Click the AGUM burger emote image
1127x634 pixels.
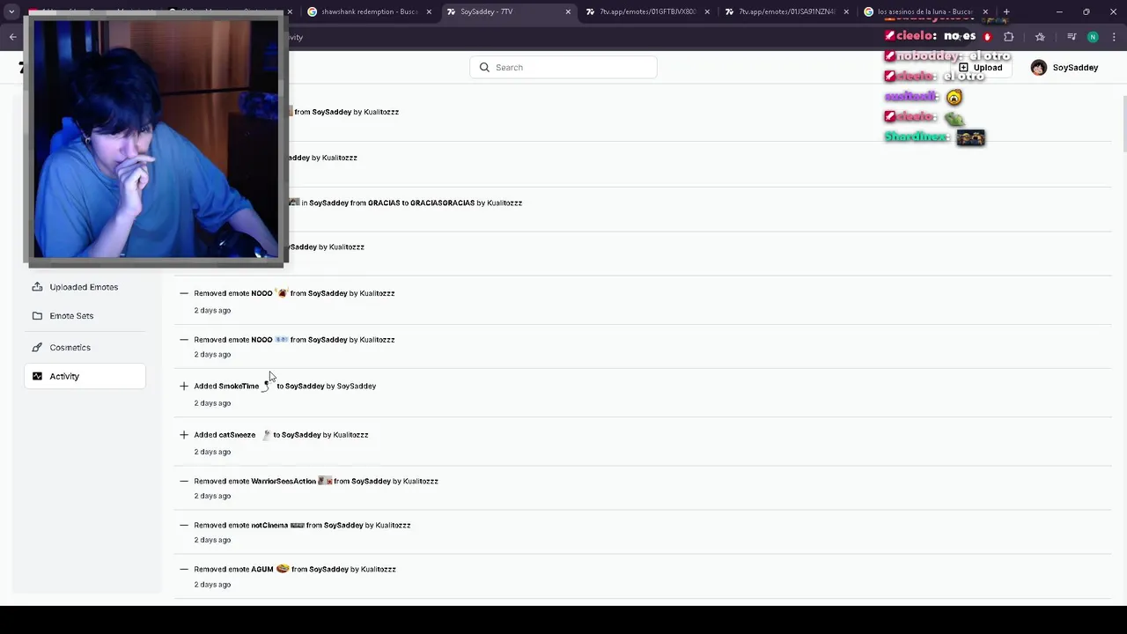283,569
